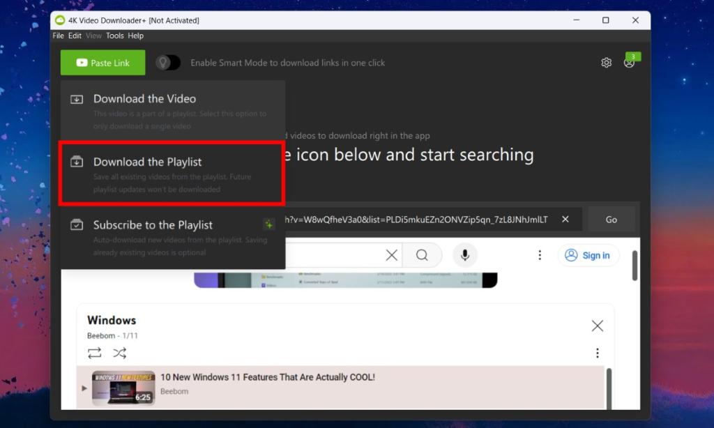This screenshot has width=714, height=428.
Task: Open the File menu
Action: pos(58,36)
